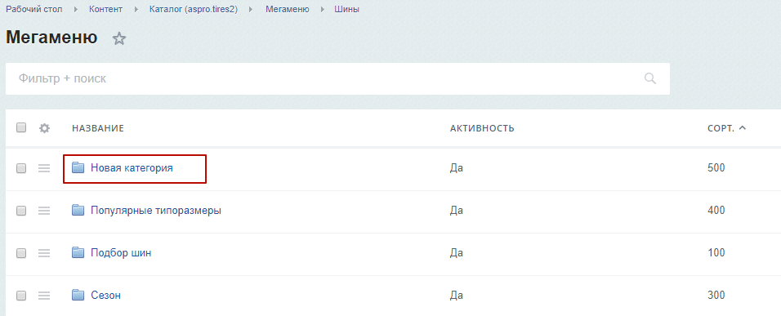
Task: Open Шины breadcrumb link
Action: (x=346, y=10)
